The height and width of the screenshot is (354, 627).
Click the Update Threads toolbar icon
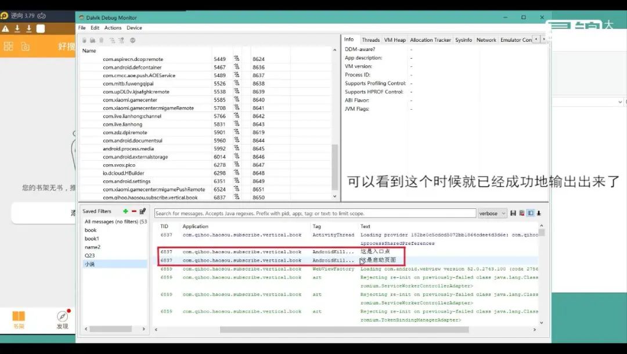tap(112, 41)
